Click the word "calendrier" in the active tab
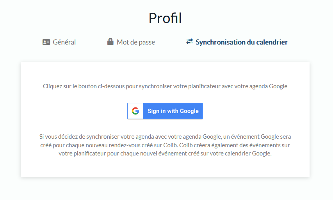Viewport: 333px width, 200px height. 271,42
